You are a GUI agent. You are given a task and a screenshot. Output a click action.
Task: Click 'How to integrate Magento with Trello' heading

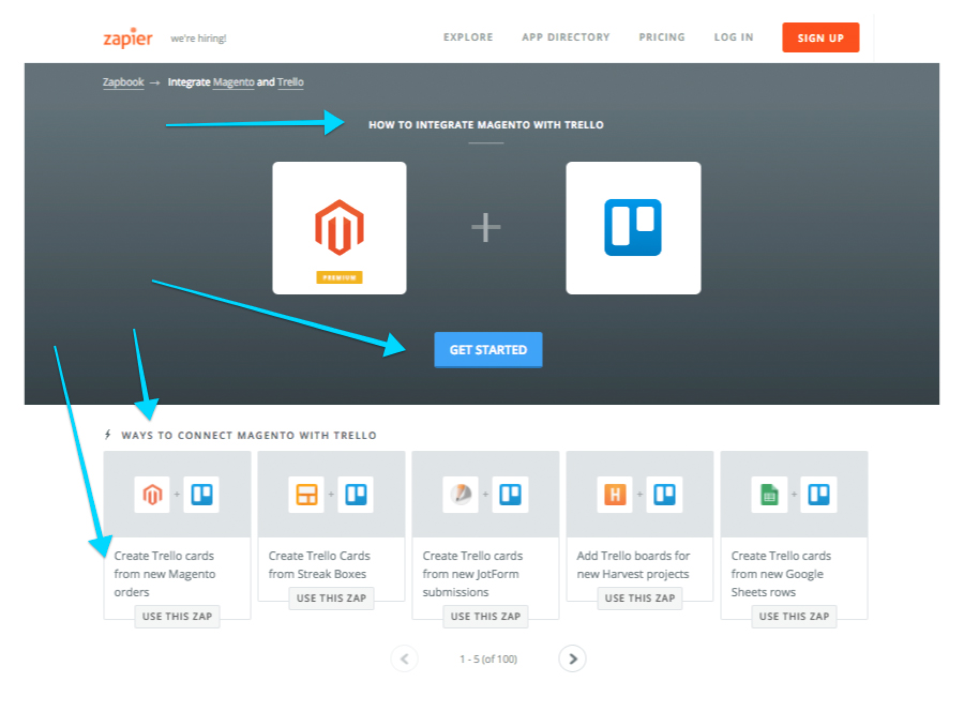click(486, 125)
